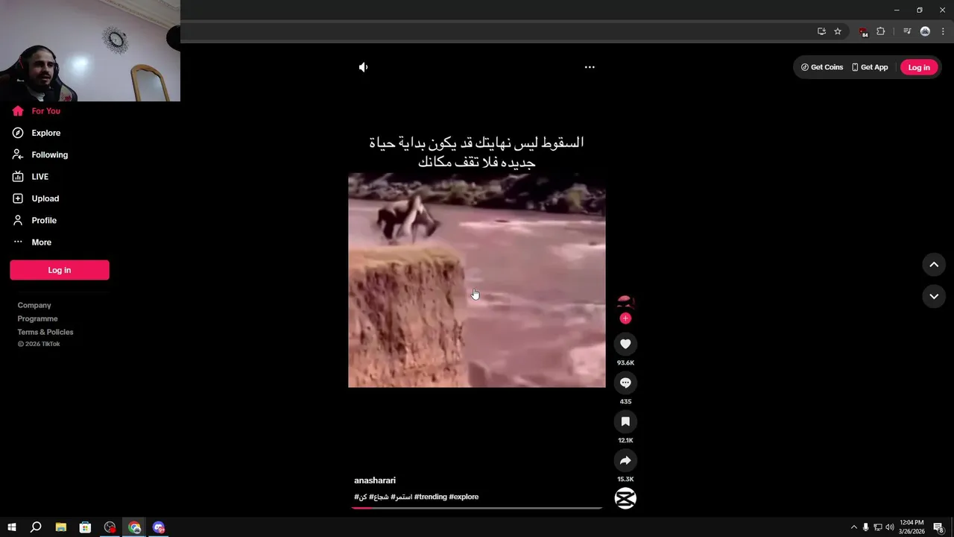The width and height of the screenshot is (954, 537).
Task: Open the video three-dot options menu
Action: click(x=590, y=67)
